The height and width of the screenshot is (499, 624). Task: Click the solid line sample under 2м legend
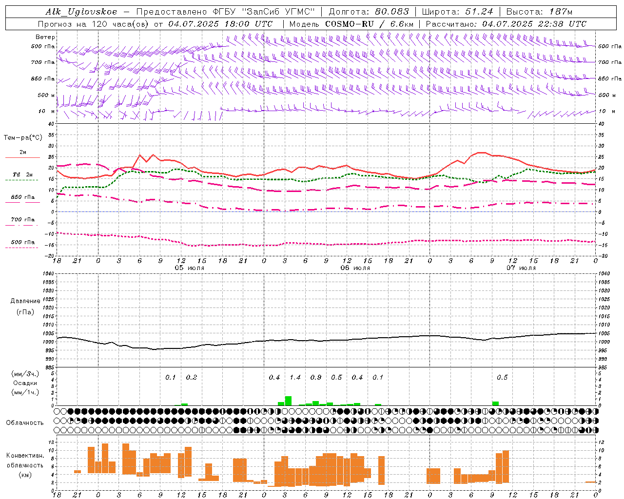click(22, 158)
